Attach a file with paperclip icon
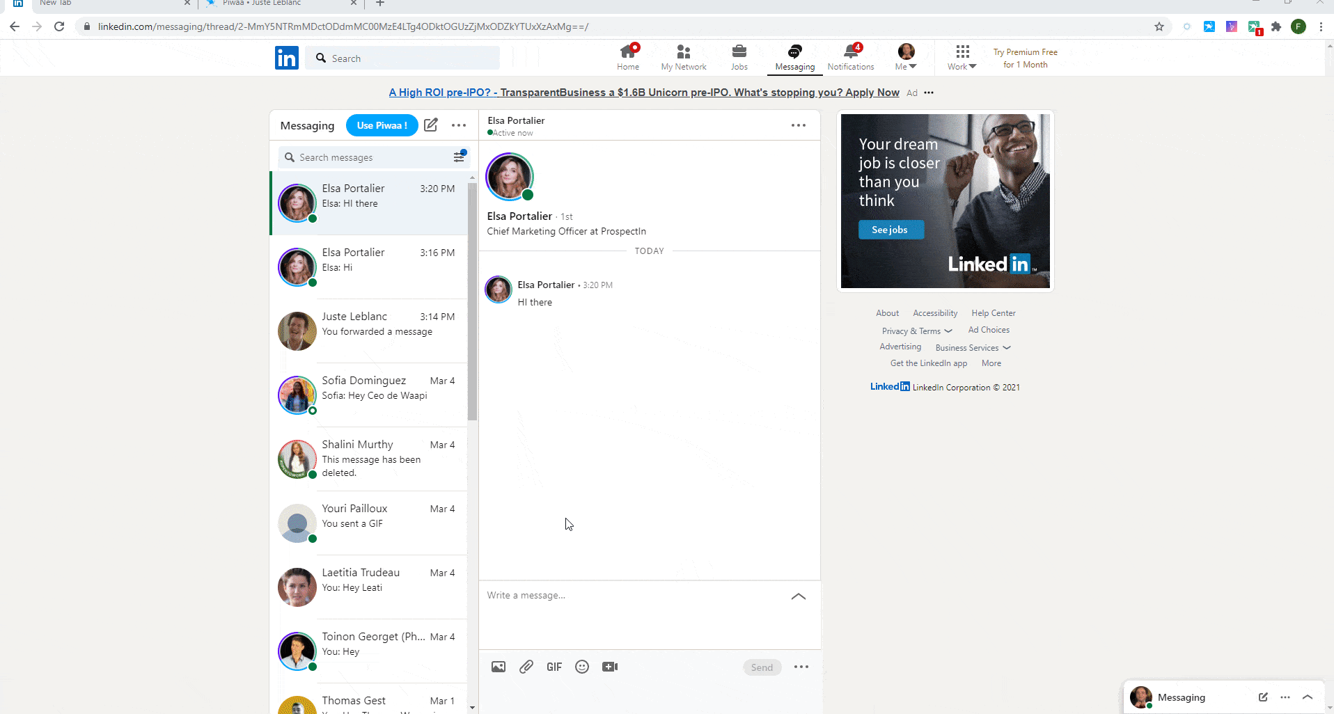Image resolution: width=1334 pixels, height=714 pixels. (x=526, y=667)
